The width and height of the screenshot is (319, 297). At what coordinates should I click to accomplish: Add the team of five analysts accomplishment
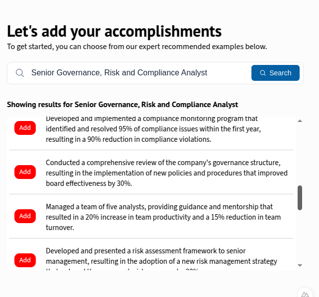coord(25,216)
